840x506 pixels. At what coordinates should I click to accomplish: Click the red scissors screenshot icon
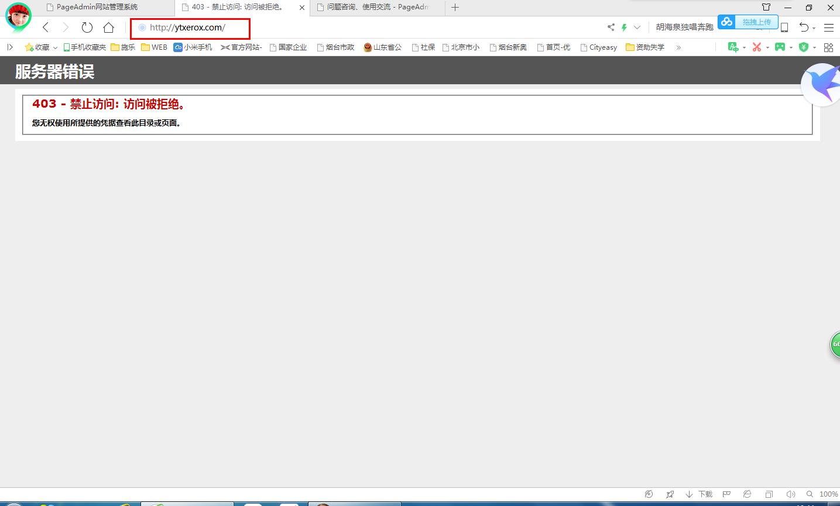(x=757, y=47)
